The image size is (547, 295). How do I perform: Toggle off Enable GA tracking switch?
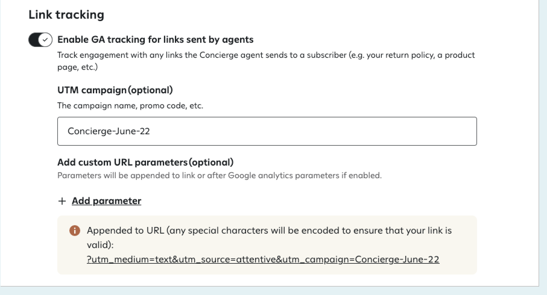pos(40,40)
